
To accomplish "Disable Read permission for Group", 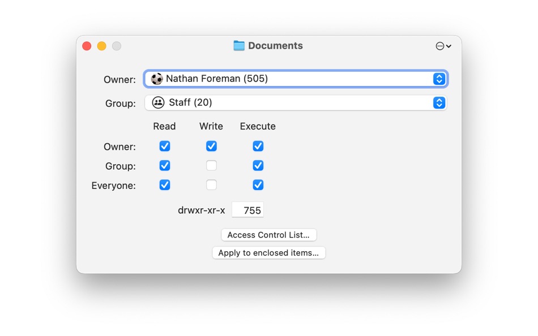I will pyautogui.click(x=164, y=165).
